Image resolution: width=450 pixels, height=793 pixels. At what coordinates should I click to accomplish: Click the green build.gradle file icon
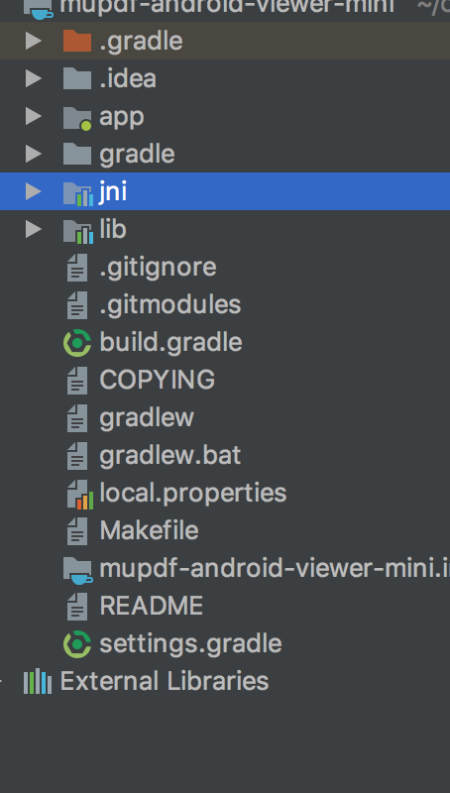coord(77,343)
